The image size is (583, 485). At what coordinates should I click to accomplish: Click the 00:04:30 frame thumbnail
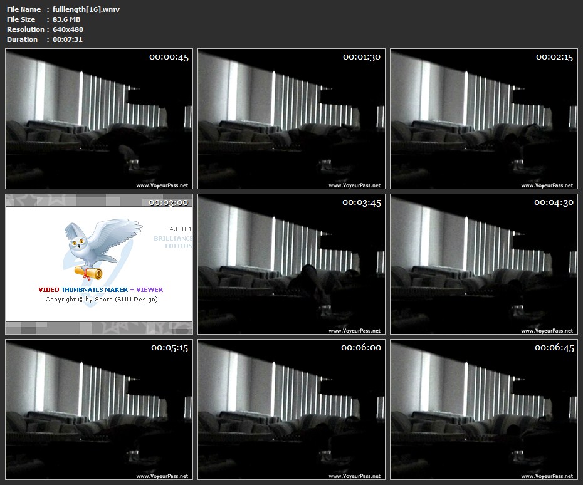(x=484, y=264)
